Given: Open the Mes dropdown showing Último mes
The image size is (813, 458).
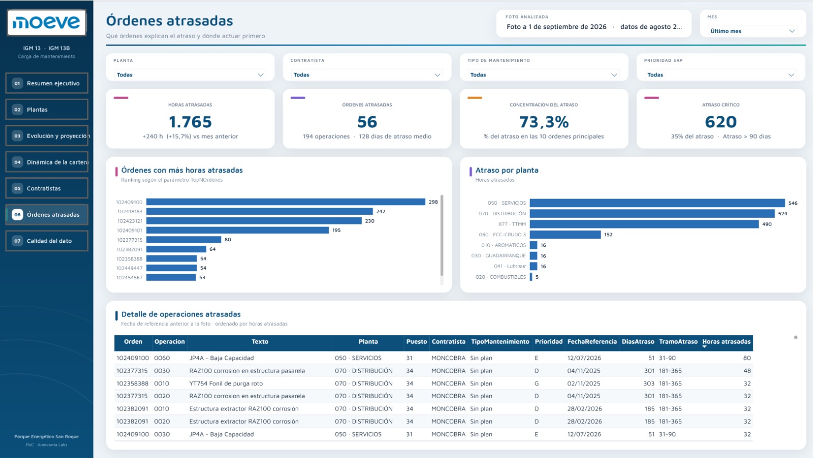Looking at the screenshot, I should 753,31.
